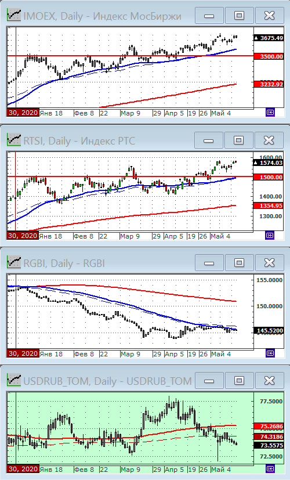
Task: Maximize the IMOEX chart window
Action: (239, 15)
